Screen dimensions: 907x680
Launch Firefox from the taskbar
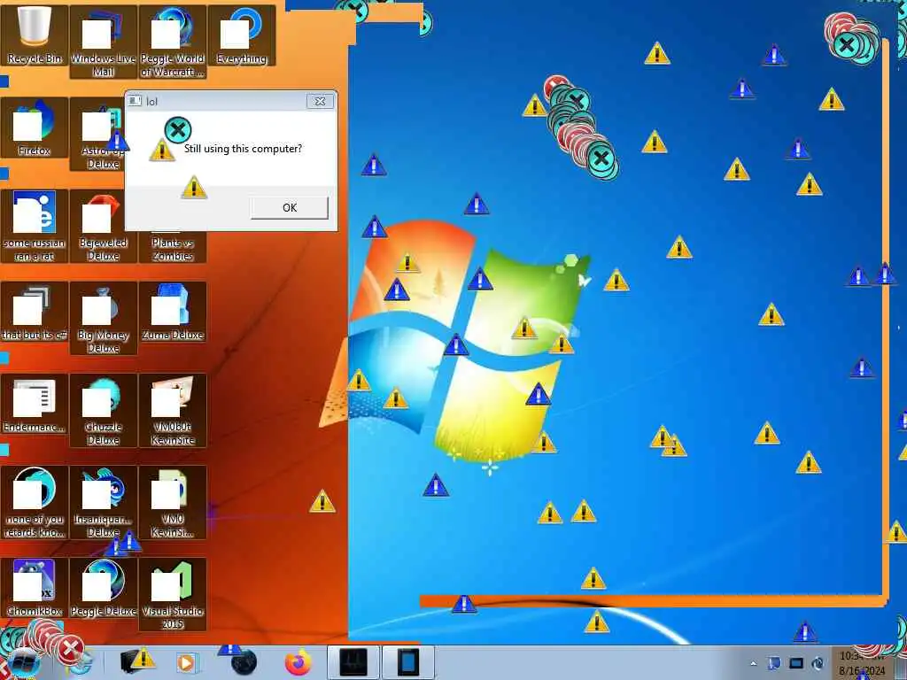click(x=298, y=662)
